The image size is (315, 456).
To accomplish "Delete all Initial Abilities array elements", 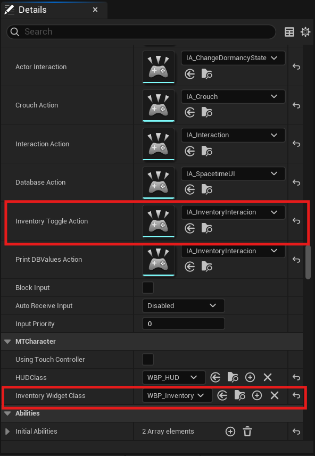I will pos(247,432).
